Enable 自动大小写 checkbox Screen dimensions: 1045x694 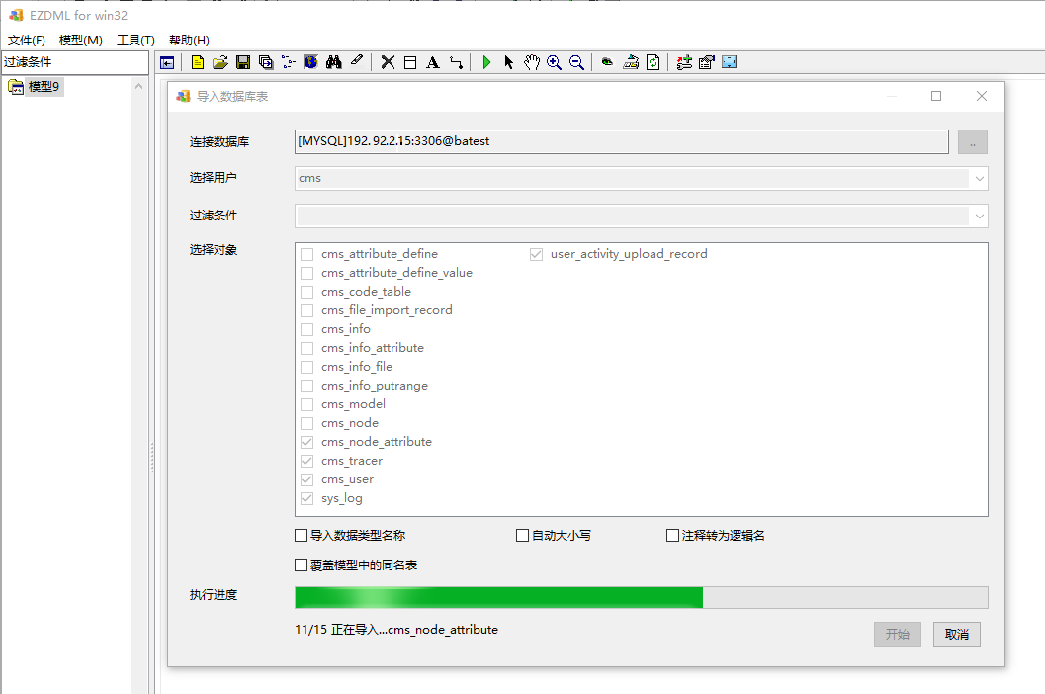pos(522,536)
